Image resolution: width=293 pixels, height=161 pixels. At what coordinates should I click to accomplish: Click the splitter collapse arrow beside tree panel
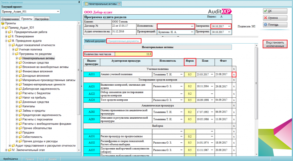click(82, 71)
